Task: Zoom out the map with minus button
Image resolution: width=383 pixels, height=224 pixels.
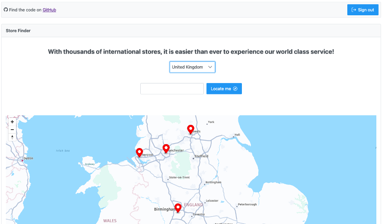Action: click(12, 130)
